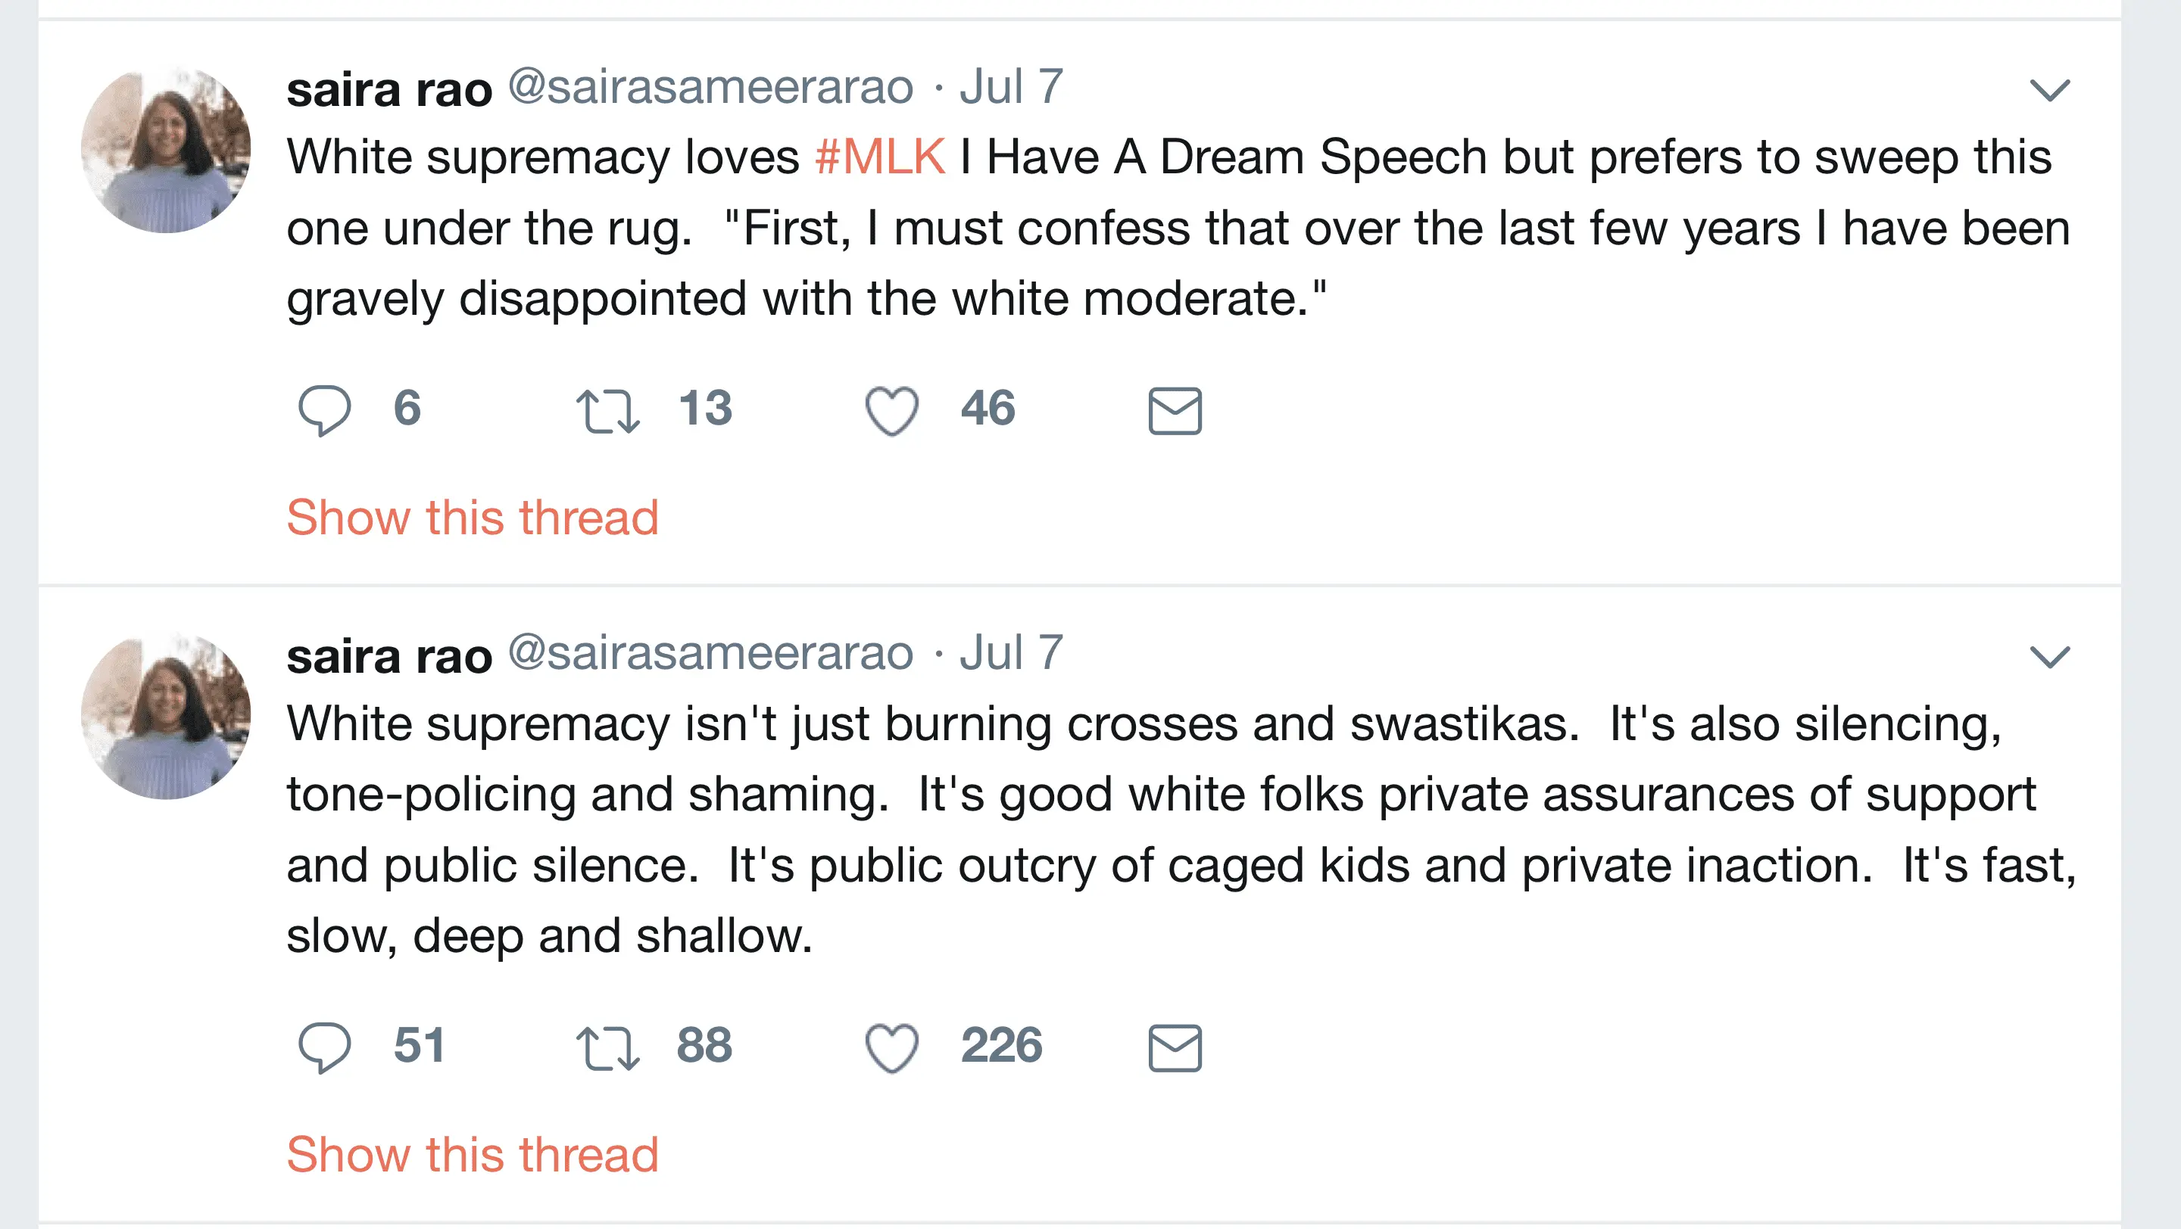2181x1229 pixels.
Task: Retweet the tweet with 88 retweets
Action: [607, 1047]
